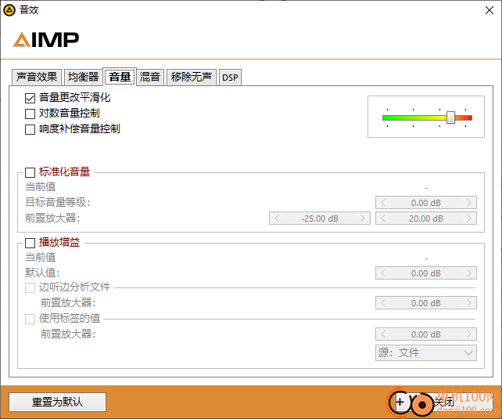Close the 音效 dialog with the X

pyautogui.click(x=489, y=10)
